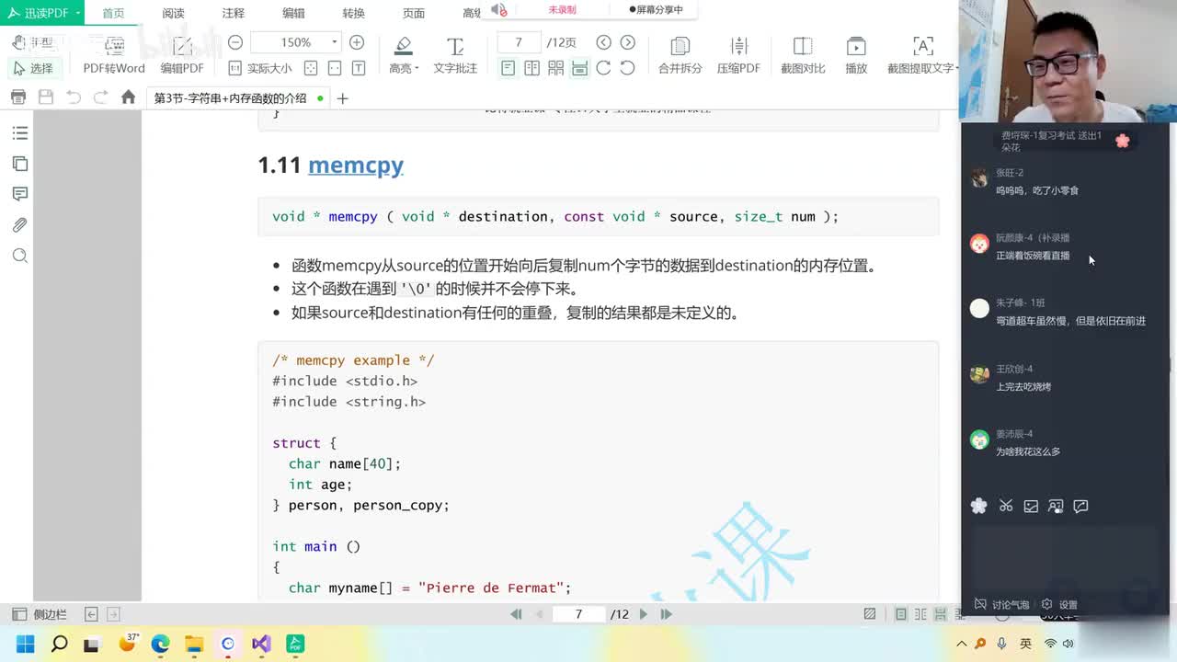The image size is (1177, 662).
Task: Click the zoom out minus button
Action: (235, 42)
